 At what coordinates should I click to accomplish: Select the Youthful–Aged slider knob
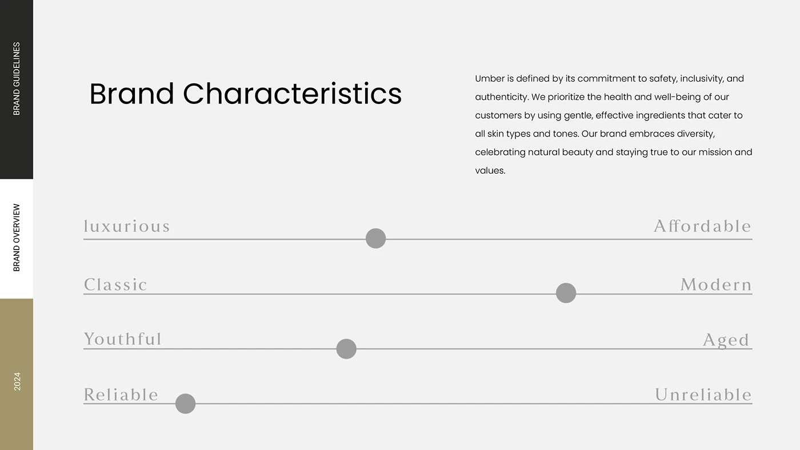coord(346,348)
